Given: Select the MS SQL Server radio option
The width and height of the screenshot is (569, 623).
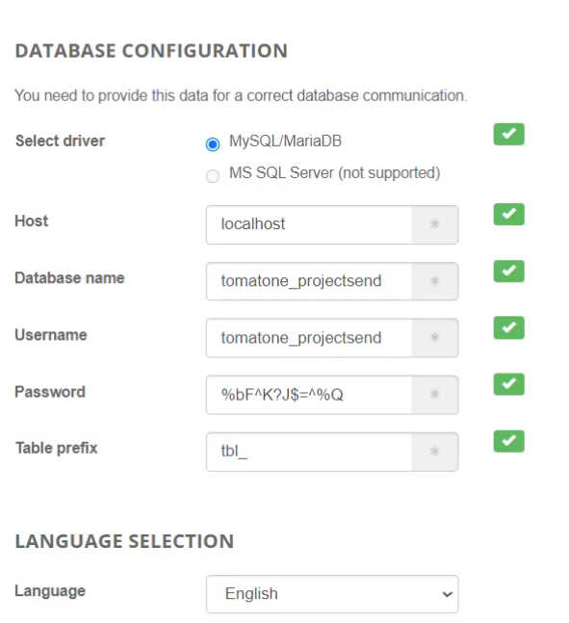Looking at the screenshot, I should click(x=213, y=175).
